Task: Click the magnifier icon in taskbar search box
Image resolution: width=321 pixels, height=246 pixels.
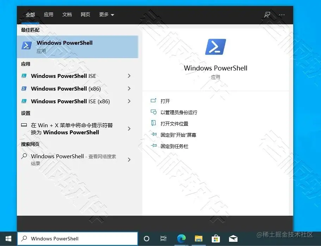Action: click(24, 238)
